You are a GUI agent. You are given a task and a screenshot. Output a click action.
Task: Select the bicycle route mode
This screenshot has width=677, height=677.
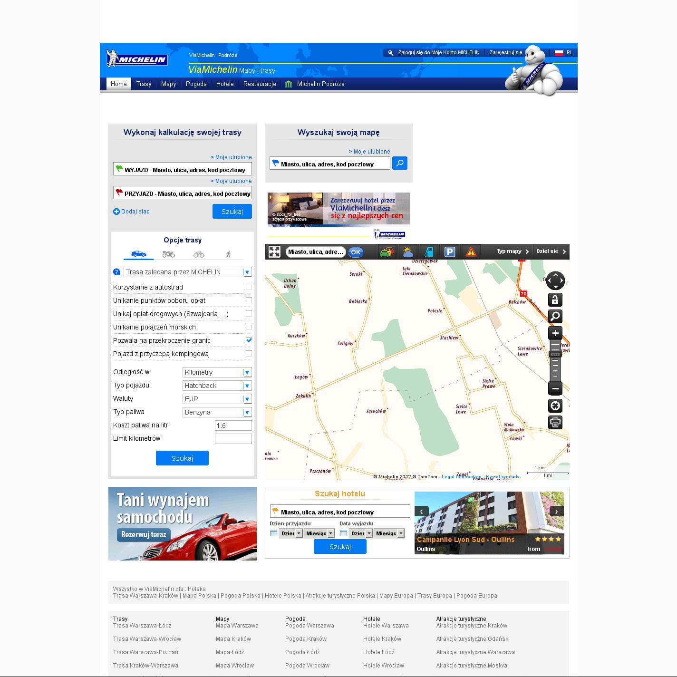pyautogui.click(x=199, y=254)
